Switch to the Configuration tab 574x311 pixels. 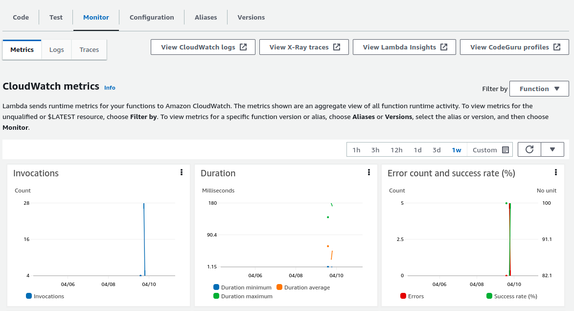tap(152, 17)
